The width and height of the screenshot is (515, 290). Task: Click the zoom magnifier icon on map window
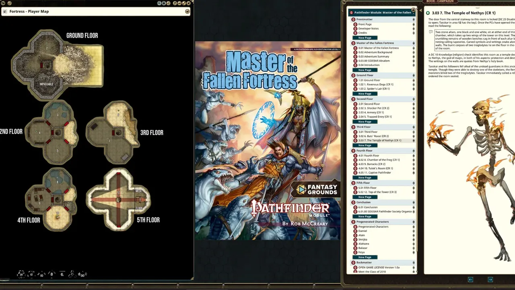click(159, 3)
